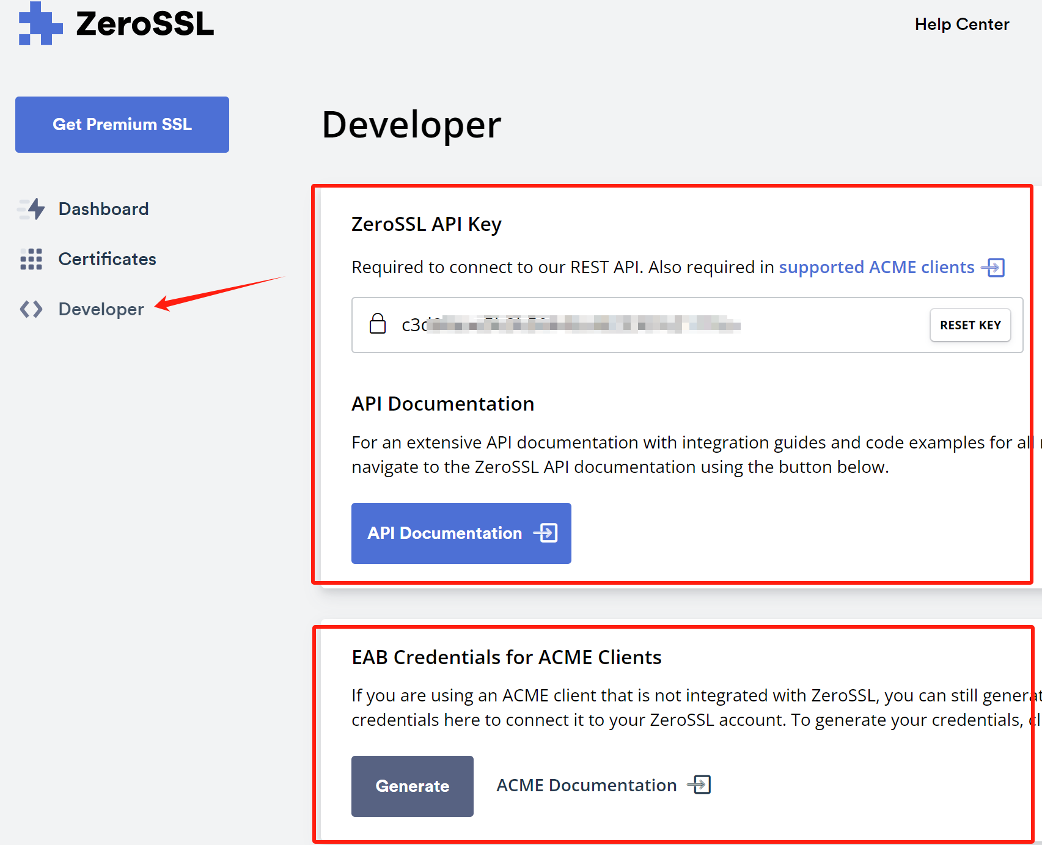Open the Certificates section label
Screen dimensions: 1042x845
click(x=107, y=259)
